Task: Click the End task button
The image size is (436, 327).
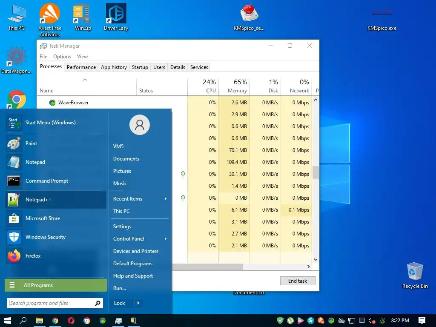Action: [x=298, y=281]
